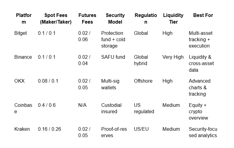
Task: Click Kraken's 0.16 / 0.26 spot fees
Action: tap(49, 129)
